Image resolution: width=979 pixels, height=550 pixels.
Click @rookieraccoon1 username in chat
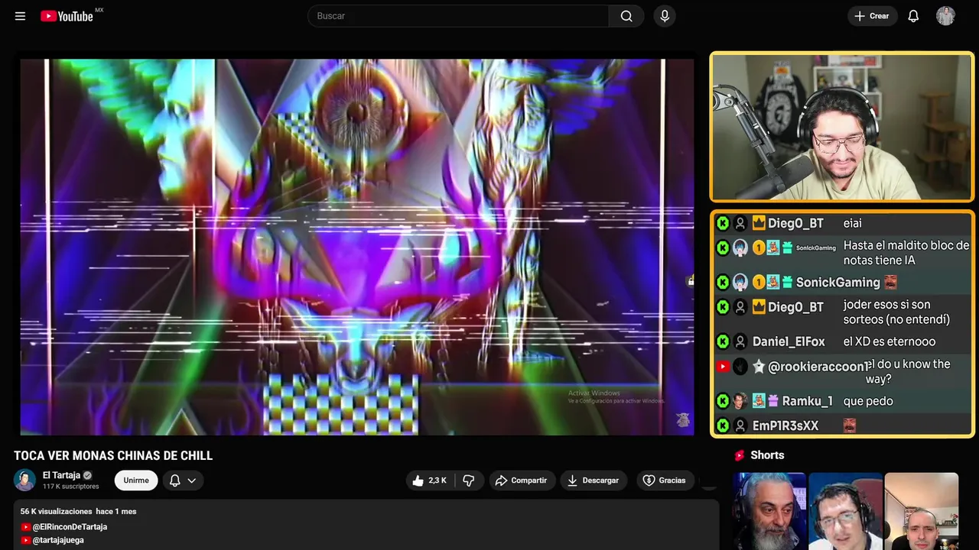point(818,367)
